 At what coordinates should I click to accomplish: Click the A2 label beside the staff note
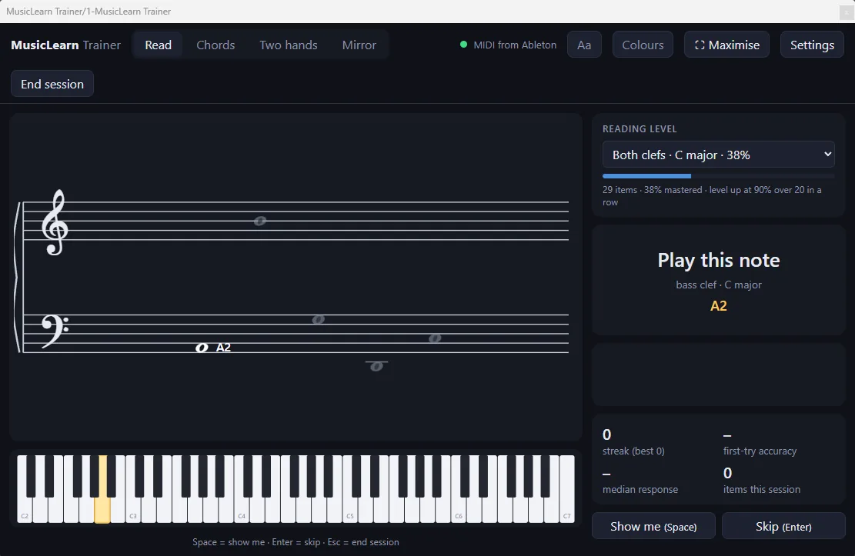(224, 348)
